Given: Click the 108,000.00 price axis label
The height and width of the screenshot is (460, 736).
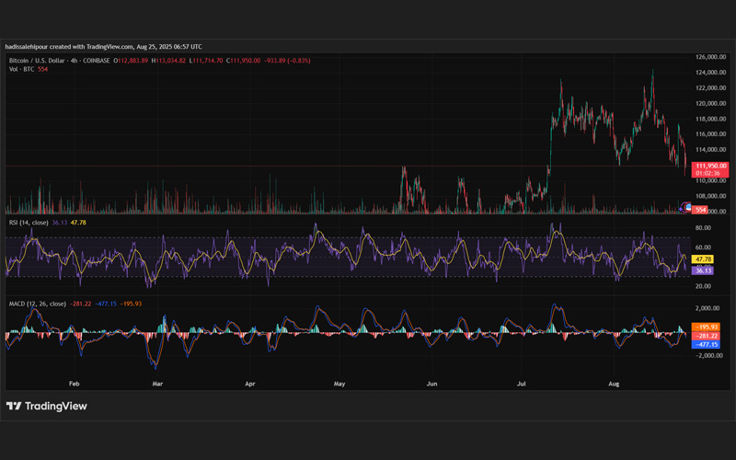Looking at the screenshot, I should 710,196.
